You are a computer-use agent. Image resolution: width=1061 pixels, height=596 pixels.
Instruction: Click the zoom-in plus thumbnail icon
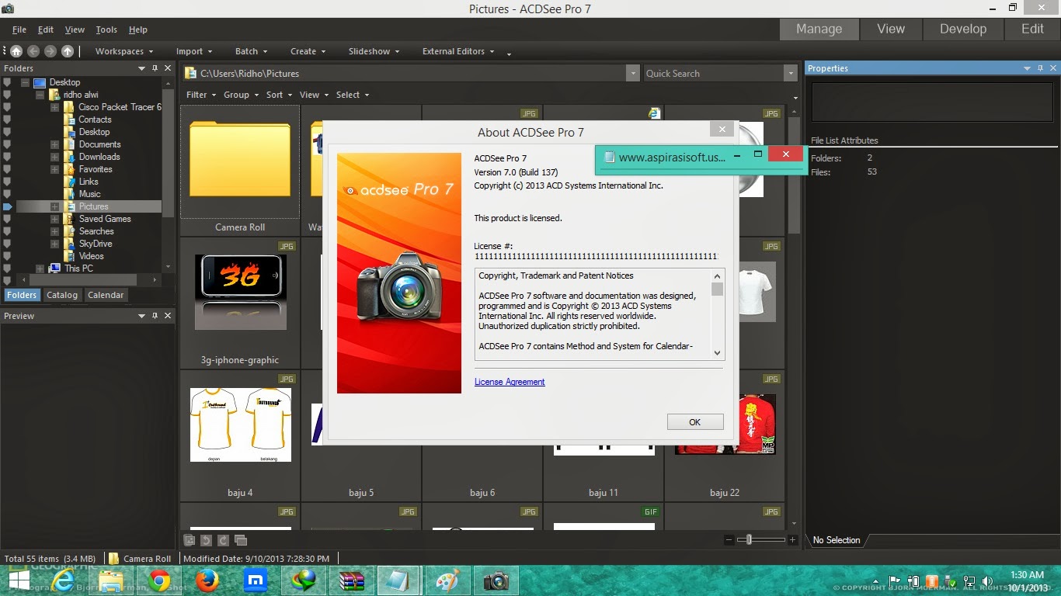[x=792, y=539]
